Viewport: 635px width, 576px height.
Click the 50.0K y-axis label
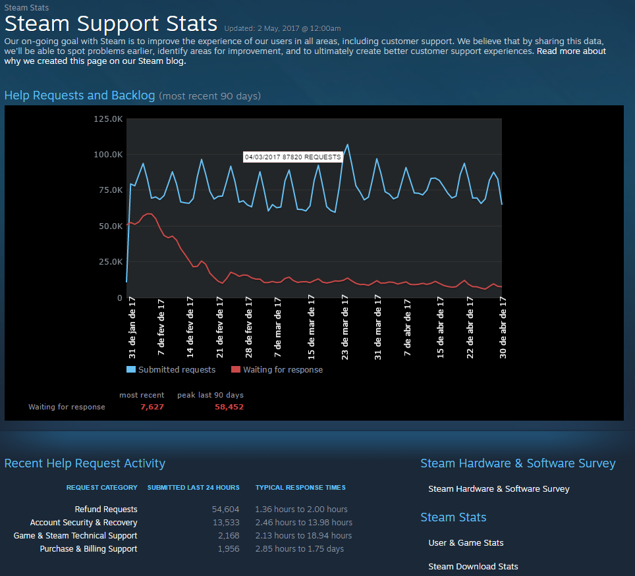coord(111,226)
